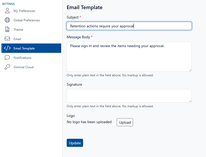
Task: Select Email in the settings sidebar
Action: (x=17, y=39)
